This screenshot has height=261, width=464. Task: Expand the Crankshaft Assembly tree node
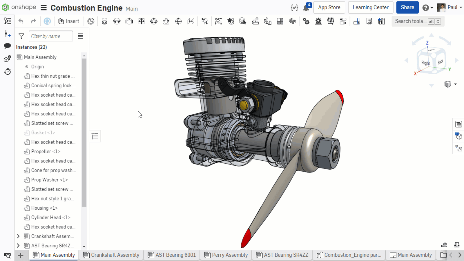[18, 236]
